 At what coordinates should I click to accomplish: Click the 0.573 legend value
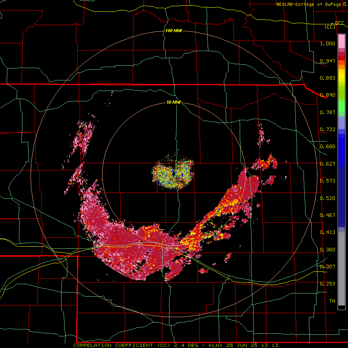(328, 181)
